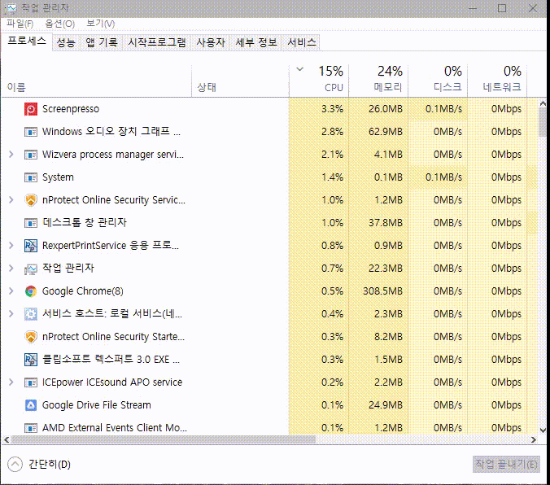Click the nProtect Online Security Starter shield icon
The image size is (550, 485).
(x=31, y=337)
